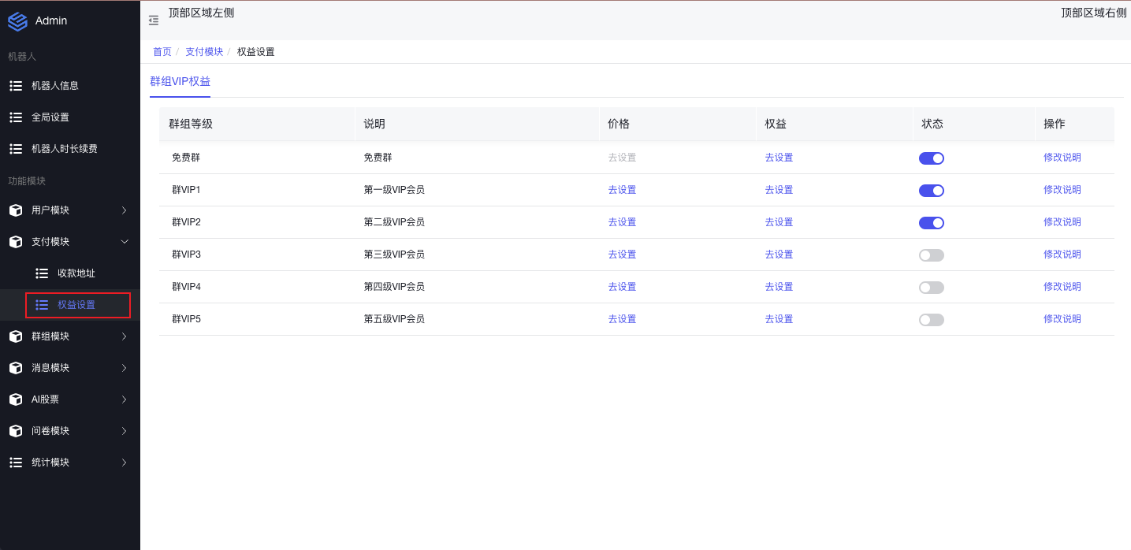Image resolution: width=1131 pixels, height=550 pixels.
Task: Click the list icon beside 统计模块
Action: 16,463
